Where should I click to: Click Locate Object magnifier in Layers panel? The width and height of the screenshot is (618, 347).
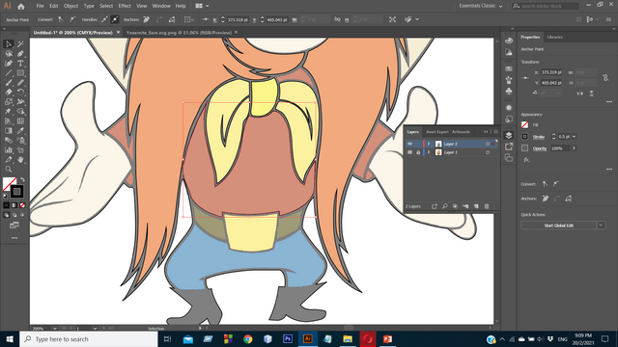pos(444,206)
